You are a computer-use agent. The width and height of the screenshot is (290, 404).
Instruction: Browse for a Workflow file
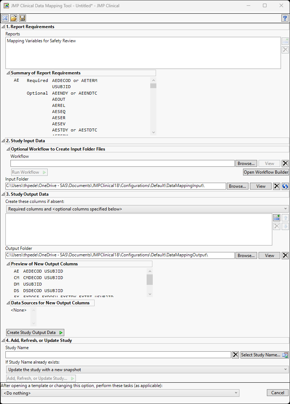(246, 163)
